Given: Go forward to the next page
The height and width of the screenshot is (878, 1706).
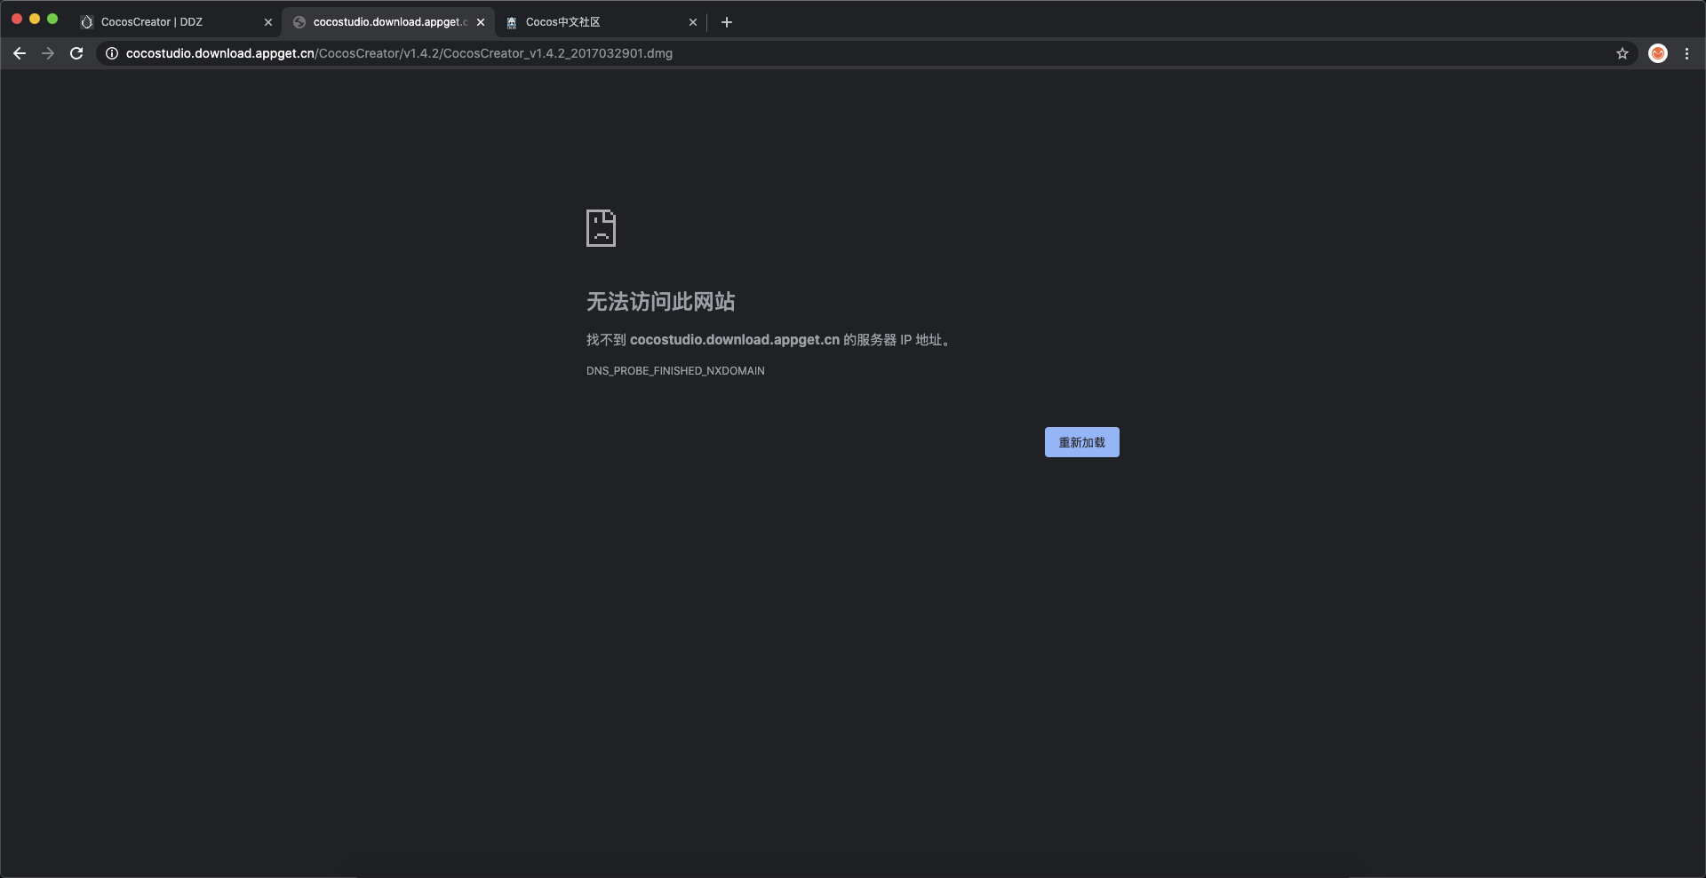Looking at the screenshot, I should pyautogui.click(x=48, y=53).
